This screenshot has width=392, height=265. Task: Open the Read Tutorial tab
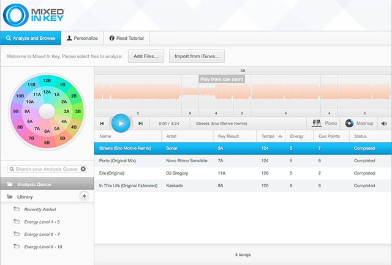[127, 38]
